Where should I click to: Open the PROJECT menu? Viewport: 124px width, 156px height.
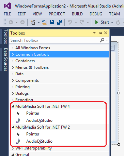pyautogui.click(x=57, y=14)
